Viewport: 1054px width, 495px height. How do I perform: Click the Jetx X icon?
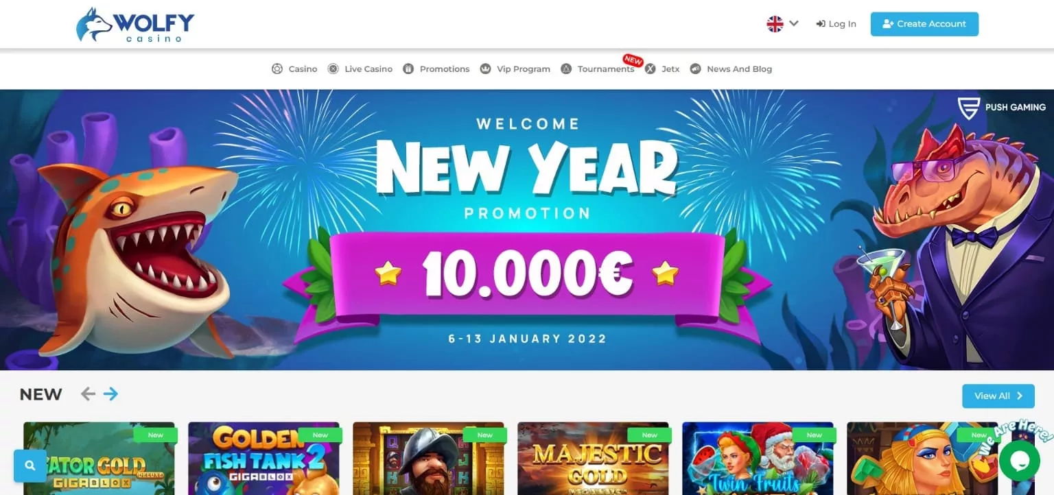click(651, 69)
